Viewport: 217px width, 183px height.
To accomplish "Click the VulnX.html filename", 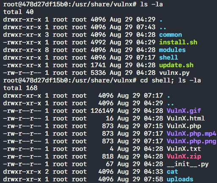I will point(186,118).
